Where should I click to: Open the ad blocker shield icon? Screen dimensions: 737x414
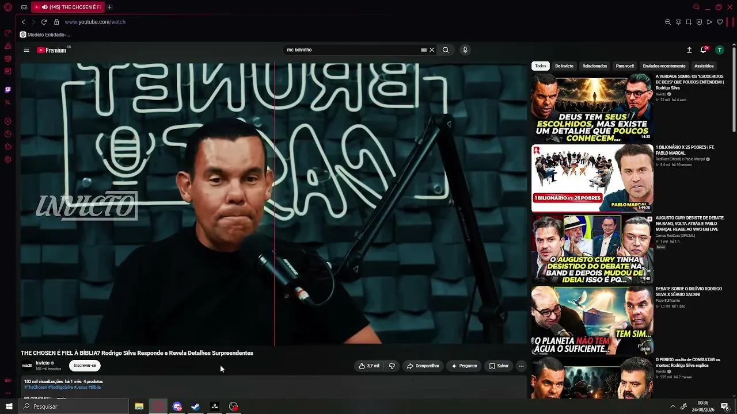pyautogui.click(x=699, y=22)
